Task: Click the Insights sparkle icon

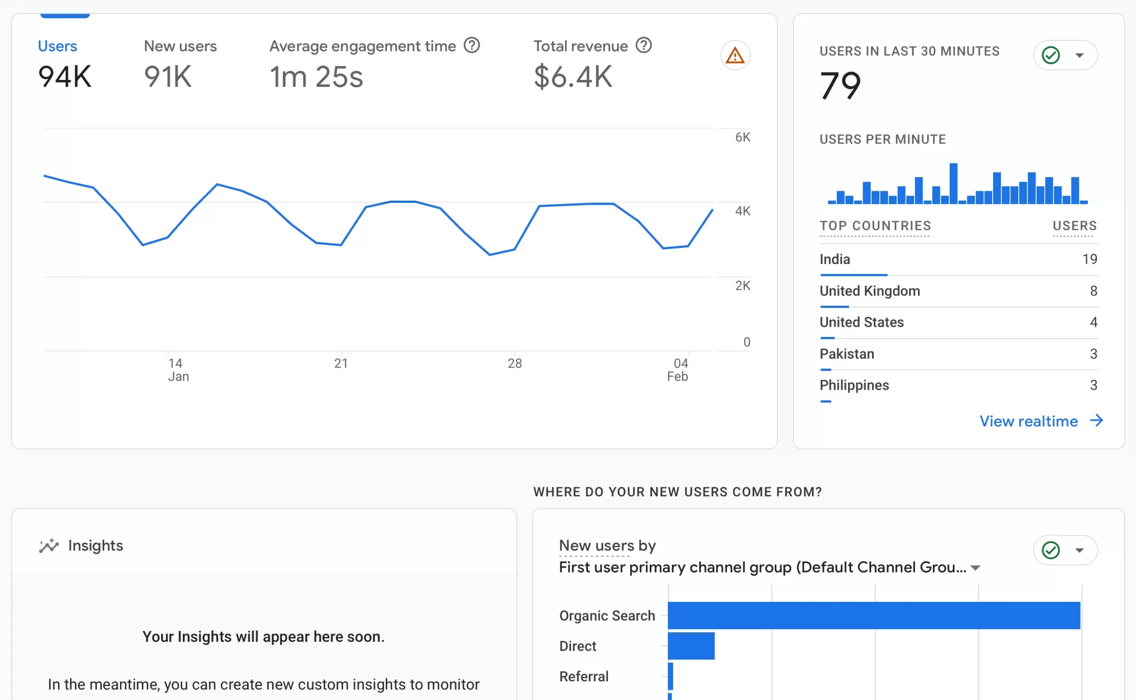Action: [x=48, y=546]
